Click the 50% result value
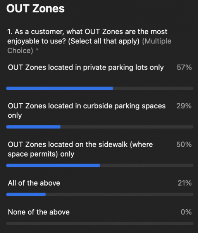 [x=184, y=144]
